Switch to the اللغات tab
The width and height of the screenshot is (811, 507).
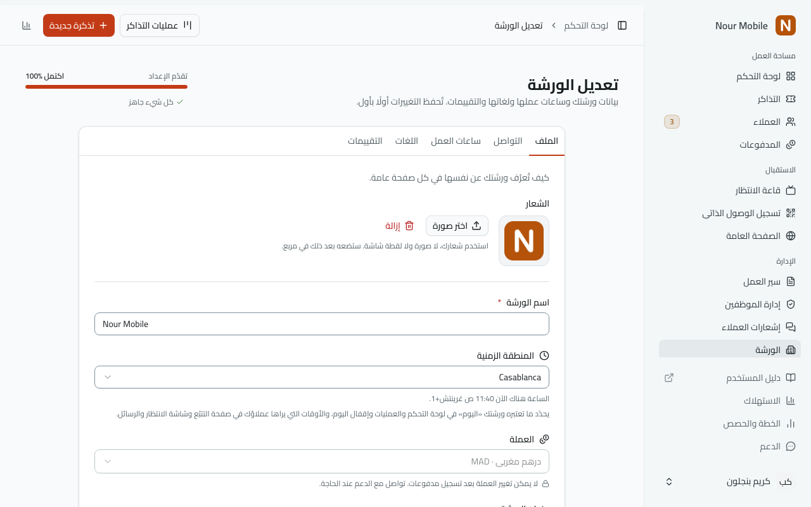pyautogui.click(x=407, y=141)
